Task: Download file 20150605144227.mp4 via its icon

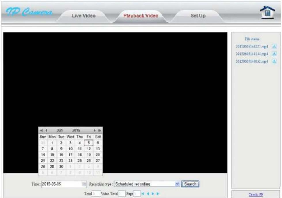Action: [274, 46]
